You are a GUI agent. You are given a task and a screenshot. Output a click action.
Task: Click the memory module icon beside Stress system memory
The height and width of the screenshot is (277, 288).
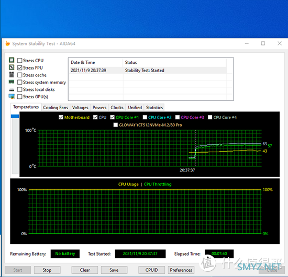tap(12, 82)
